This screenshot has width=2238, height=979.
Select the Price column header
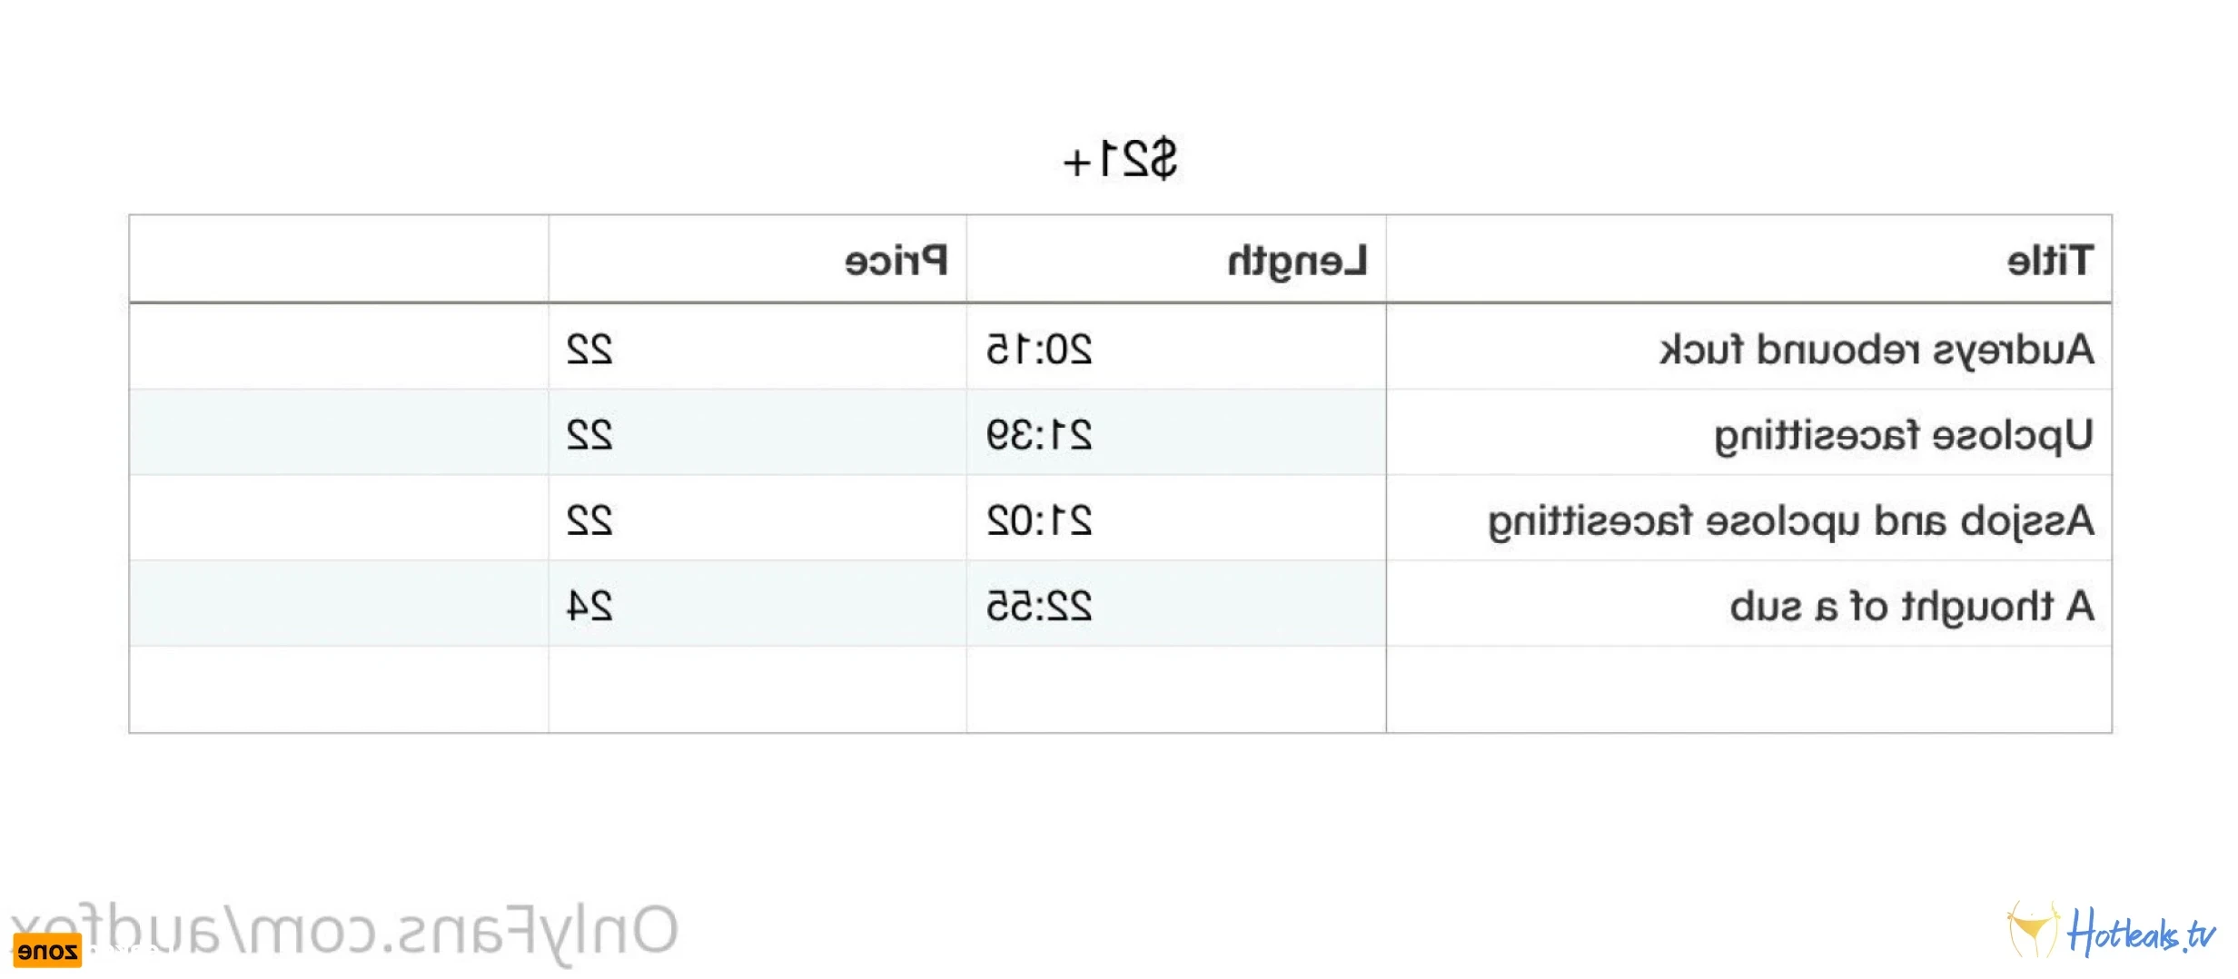758,261
